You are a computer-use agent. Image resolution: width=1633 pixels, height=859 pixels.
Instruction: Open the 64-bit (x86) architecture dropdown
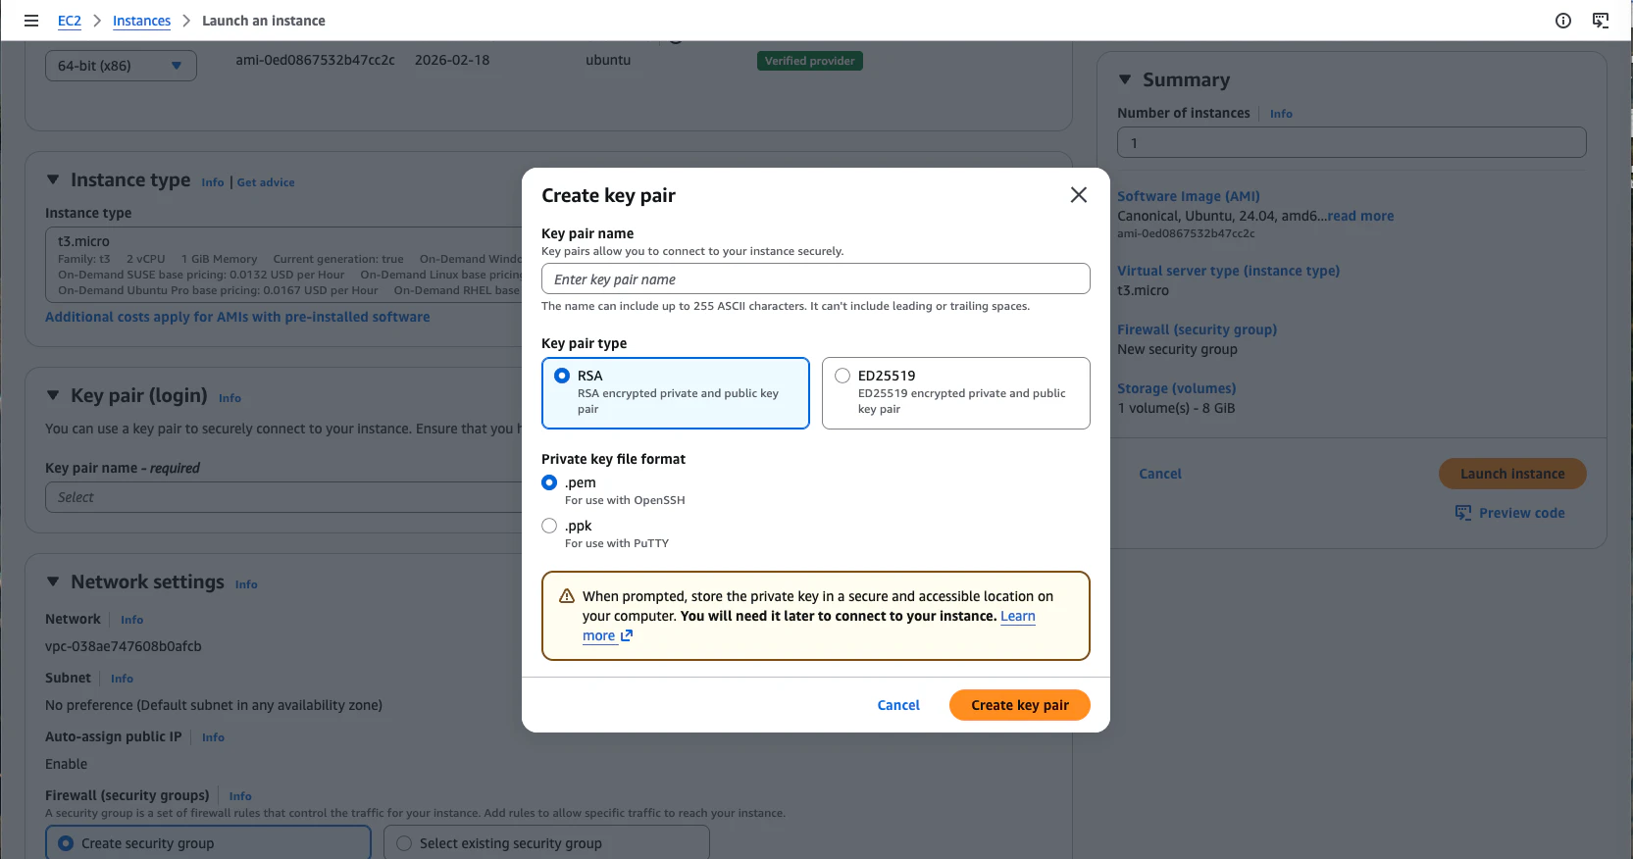pos(121,66)
